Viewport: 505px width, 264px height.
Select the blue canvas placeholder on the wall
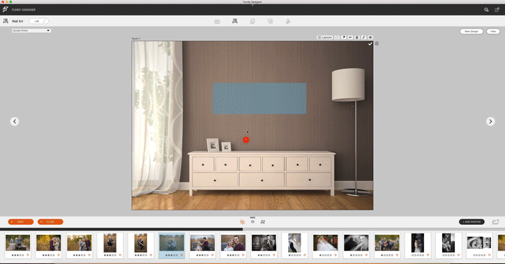pyautogui.click(x=259, y=98)
